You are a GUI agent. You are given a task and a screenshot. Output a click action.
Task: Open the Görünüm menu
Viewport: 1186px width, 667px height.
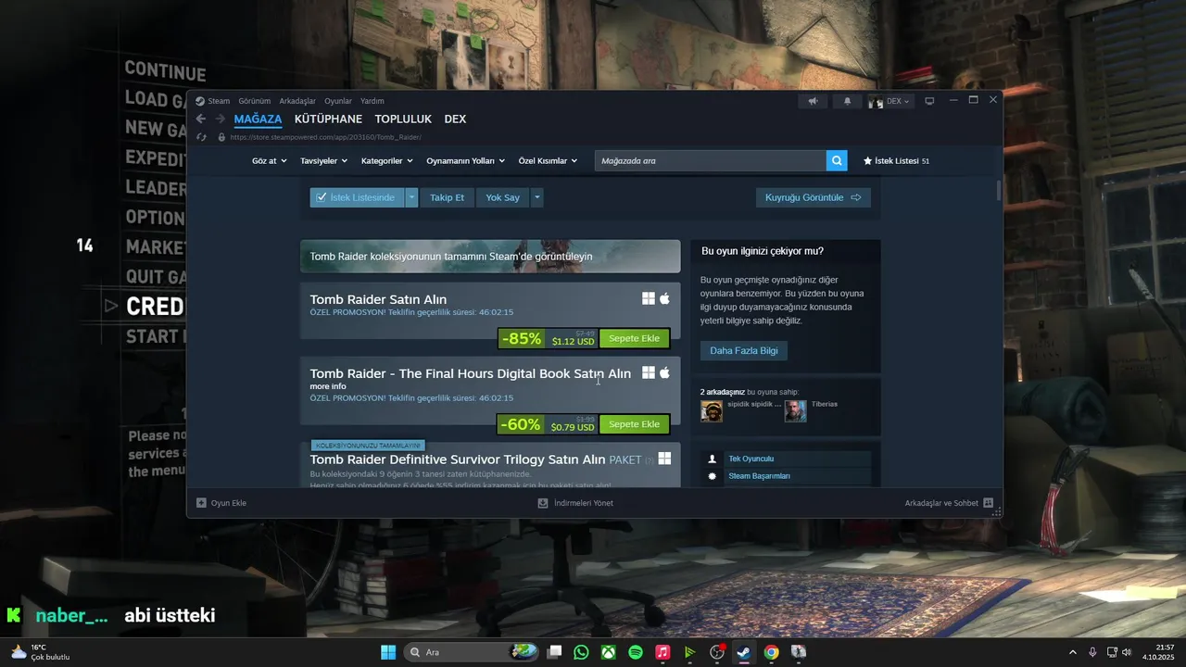[255, 101]
